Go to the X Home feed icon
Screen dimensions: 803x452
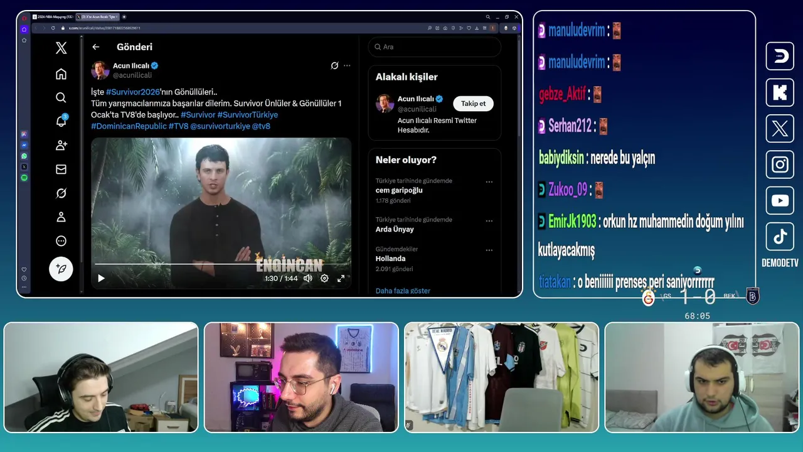(x=61, y=74)
